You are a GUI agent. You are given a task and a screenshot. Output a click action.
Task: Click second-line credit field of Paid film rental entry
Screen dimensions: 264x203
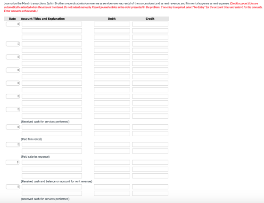pos(150,134)
